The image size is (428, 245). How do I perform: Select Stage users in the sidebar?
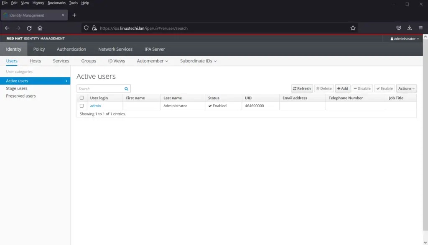pyautogui.click(x=17, y=88)
